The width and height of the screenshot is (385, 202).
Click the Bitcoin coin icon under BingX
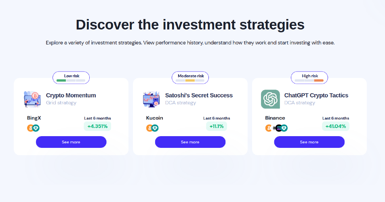[30, 128]
